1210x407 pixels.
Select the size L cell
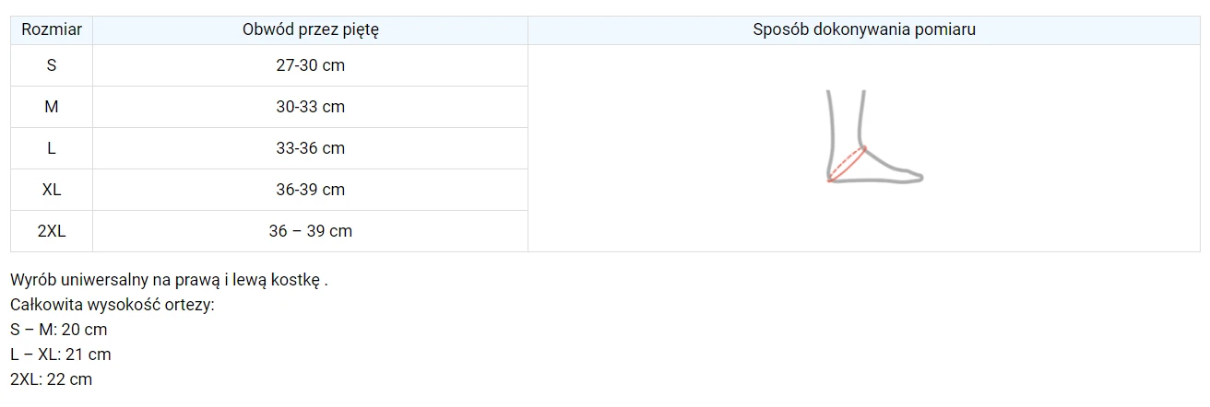coord(52,148)
